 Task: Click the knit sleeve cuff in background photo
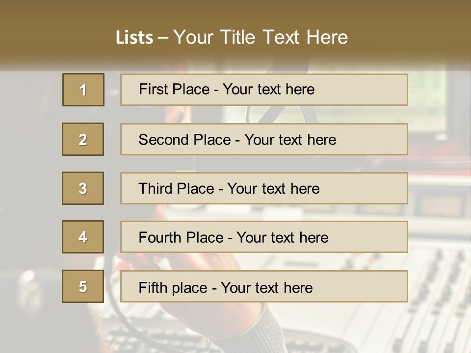point(267,333)
